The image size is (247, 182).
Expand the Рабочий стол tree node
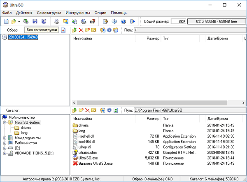point(5,143)
